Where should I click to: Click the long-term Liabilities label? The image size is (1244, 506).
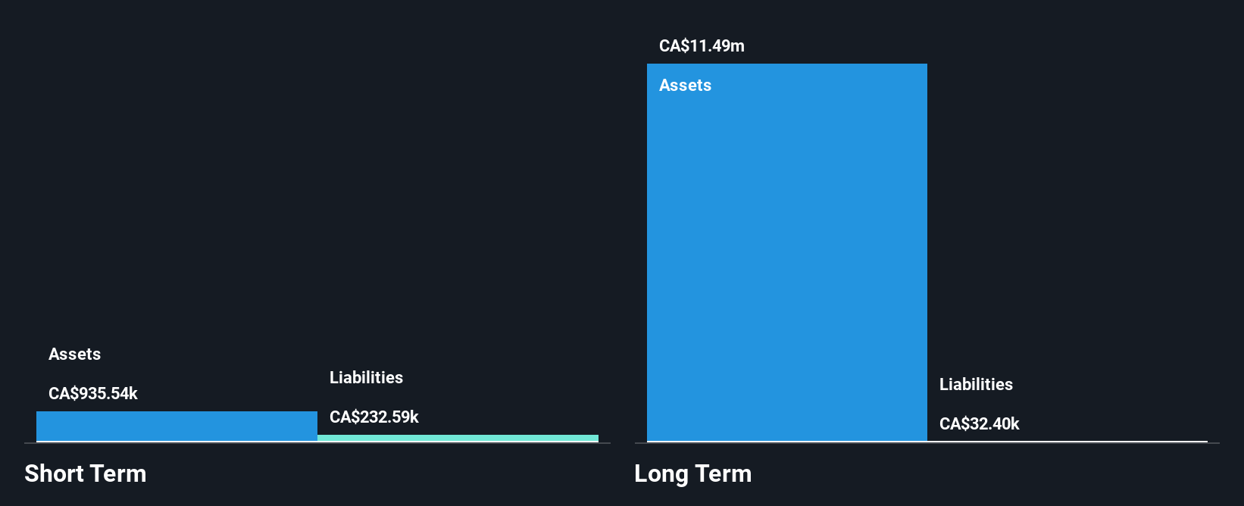click(x=976, y=385)
